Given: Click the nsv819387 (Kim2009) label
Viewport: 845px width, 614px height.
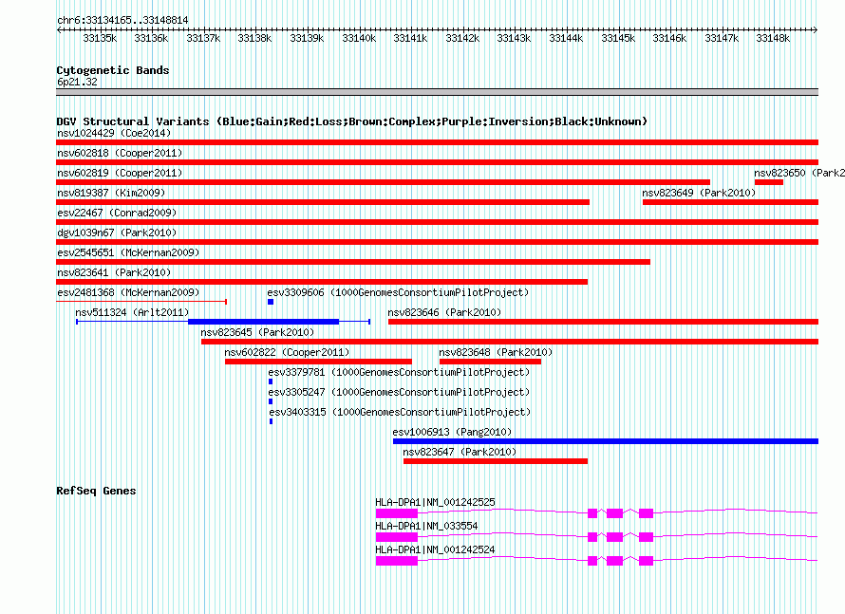Looking at the screenshot, I should point(111,193).
